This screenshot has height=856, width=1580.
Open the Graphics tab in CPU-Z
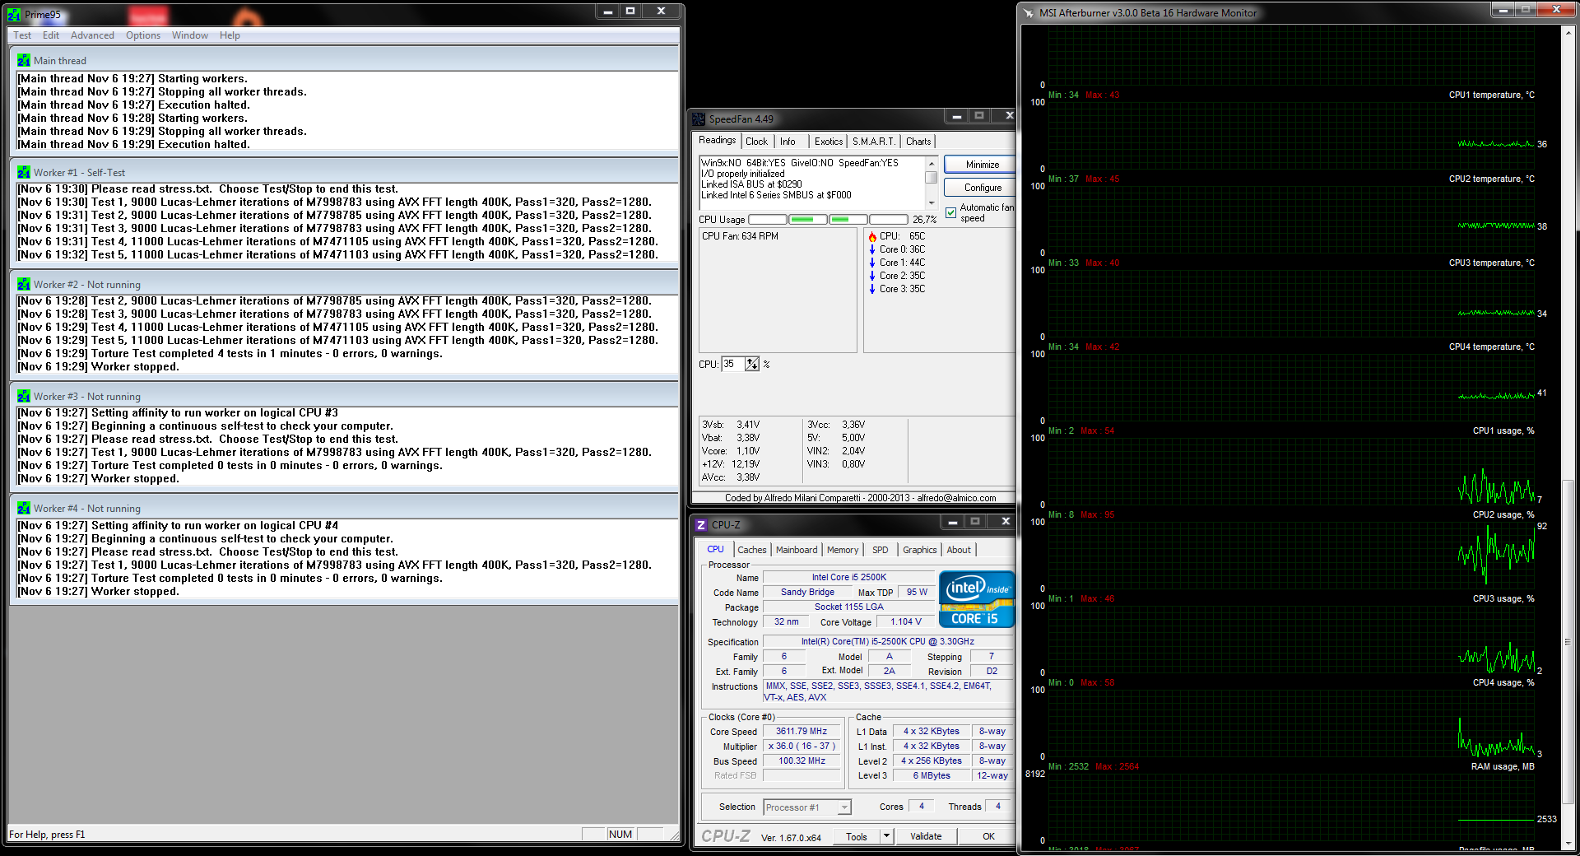click(x=919, y=550)
